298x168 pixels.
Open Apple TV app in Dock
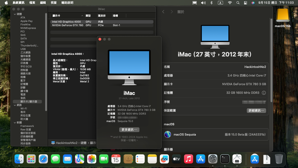pos(176,159)
